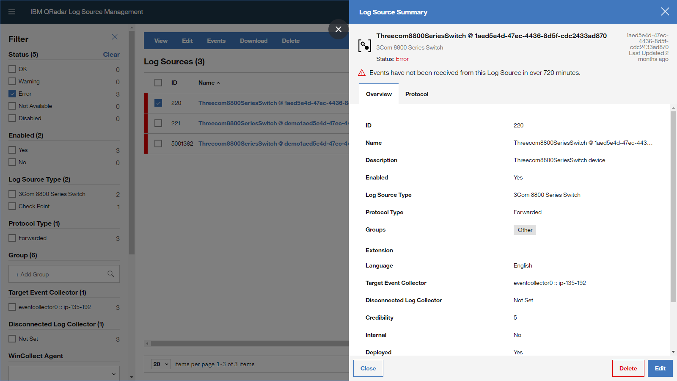Click inside the Add Group input field
This screenshot has width=677, height=381.
coord(55,274)
